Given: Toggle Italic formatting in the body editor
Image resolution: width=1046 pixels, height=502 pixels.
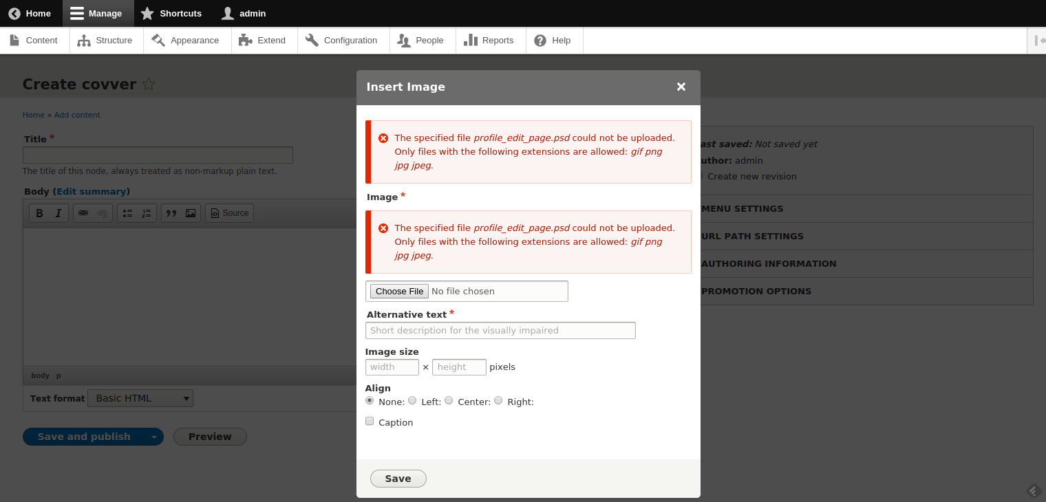Looking at the screenshot, I should pyautogui.click(x=58, y=213).
